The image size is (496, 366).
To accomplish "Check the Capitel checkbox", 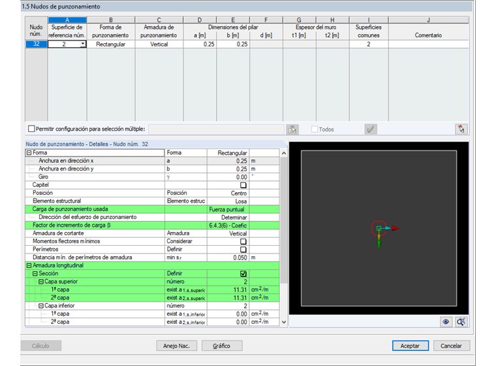I will pyautogui.click(x=243, y=185).
